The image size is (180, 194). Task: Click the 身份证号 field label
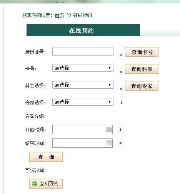coord(35,52)
